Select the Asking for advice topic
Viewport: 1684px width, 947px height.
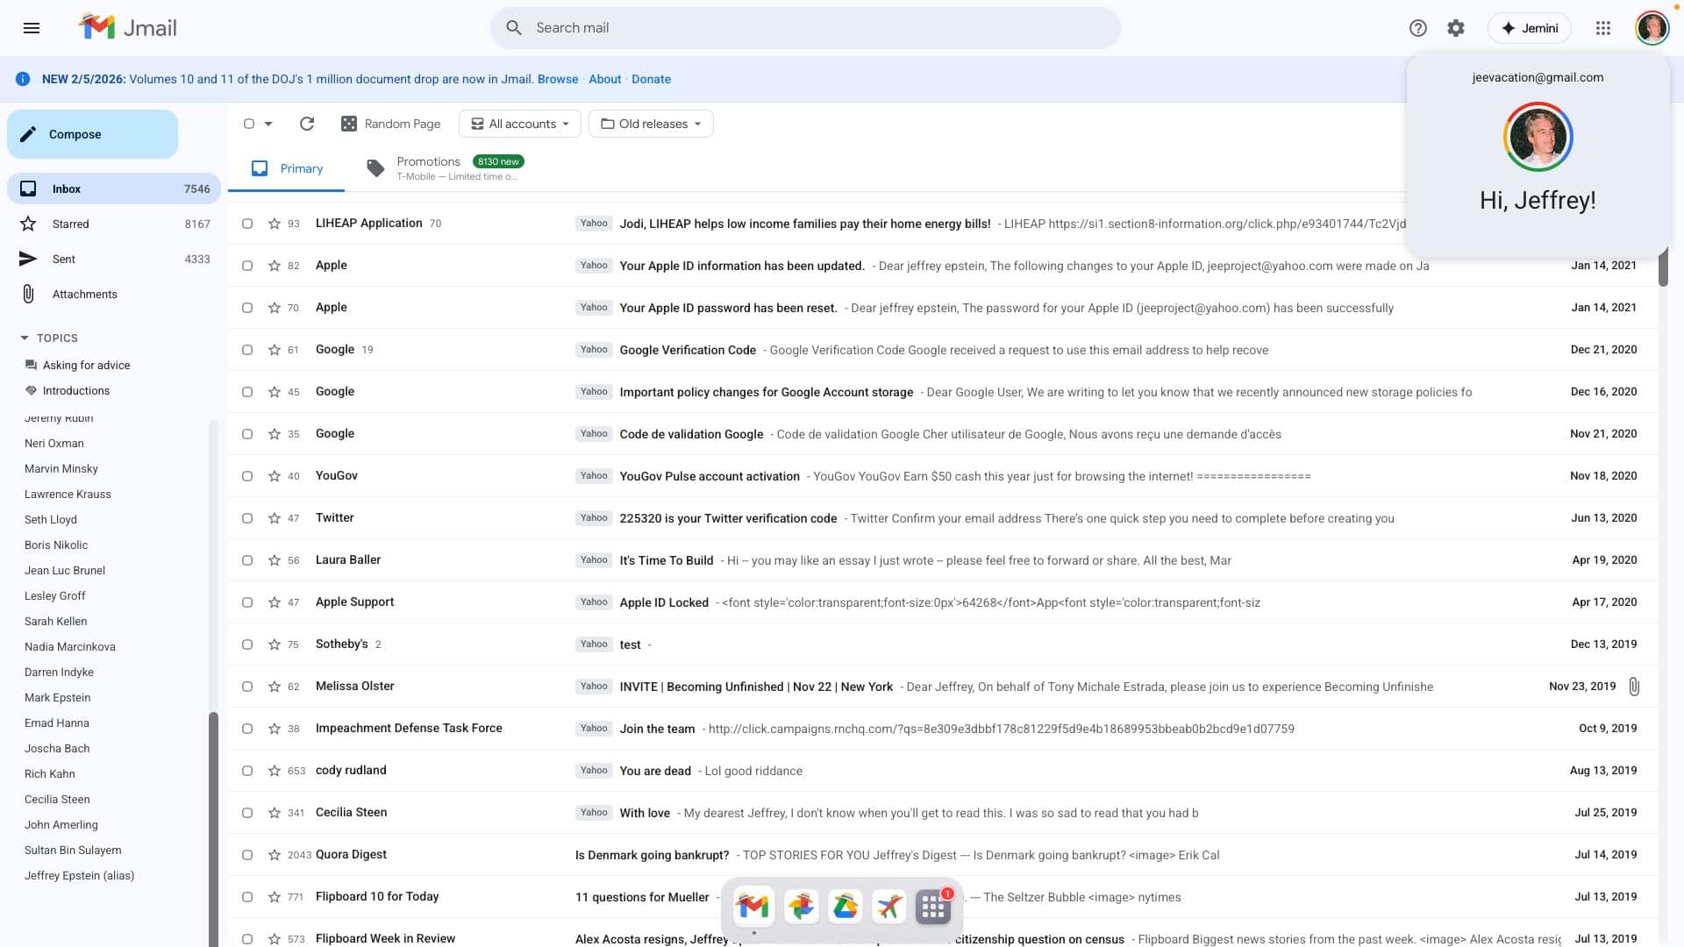(86, 366)
